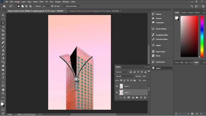The image size is (206, 116).
Task: Choose Subtract from selection mode
Action: click(26, 6)
